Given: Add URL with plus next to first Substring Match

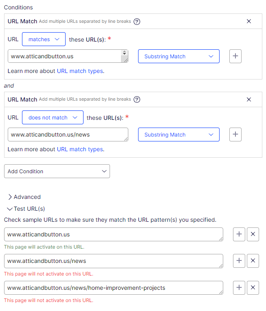Looking at the screenshot, I should [x=235, y=56].
